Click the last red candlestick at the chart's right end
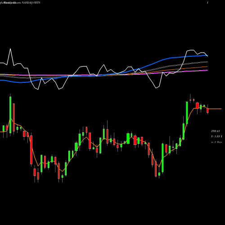Image resolution: width=225 pixels, height=225 pixels. 207,111
